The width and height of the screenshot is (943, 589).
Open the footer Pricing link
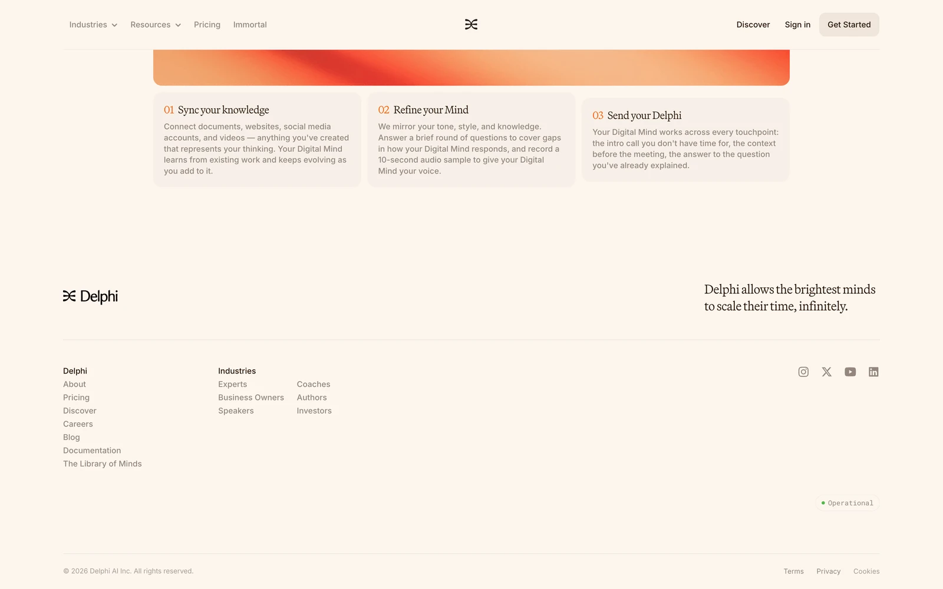tap(76, 398)
